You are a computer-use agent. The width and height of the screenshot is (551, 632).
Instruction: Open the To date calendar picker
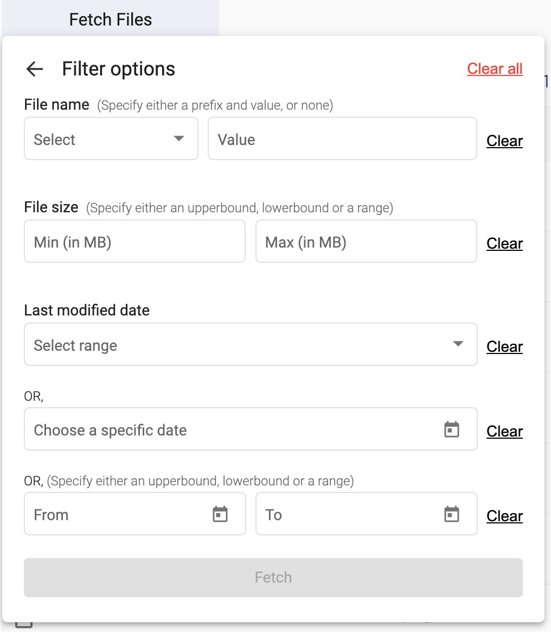point(451,514)
